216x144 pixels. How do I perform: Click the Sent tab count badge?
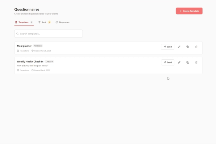[49, 22]
